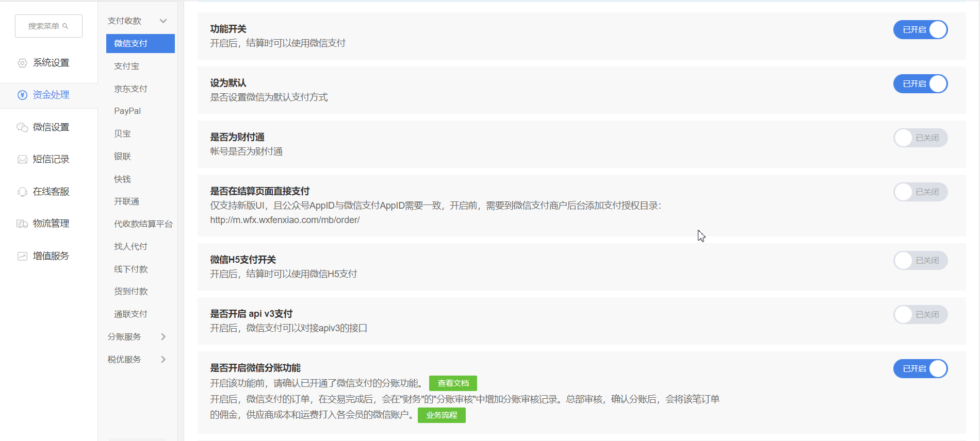Click the envelope icon for 短信记录

[22, 159]
